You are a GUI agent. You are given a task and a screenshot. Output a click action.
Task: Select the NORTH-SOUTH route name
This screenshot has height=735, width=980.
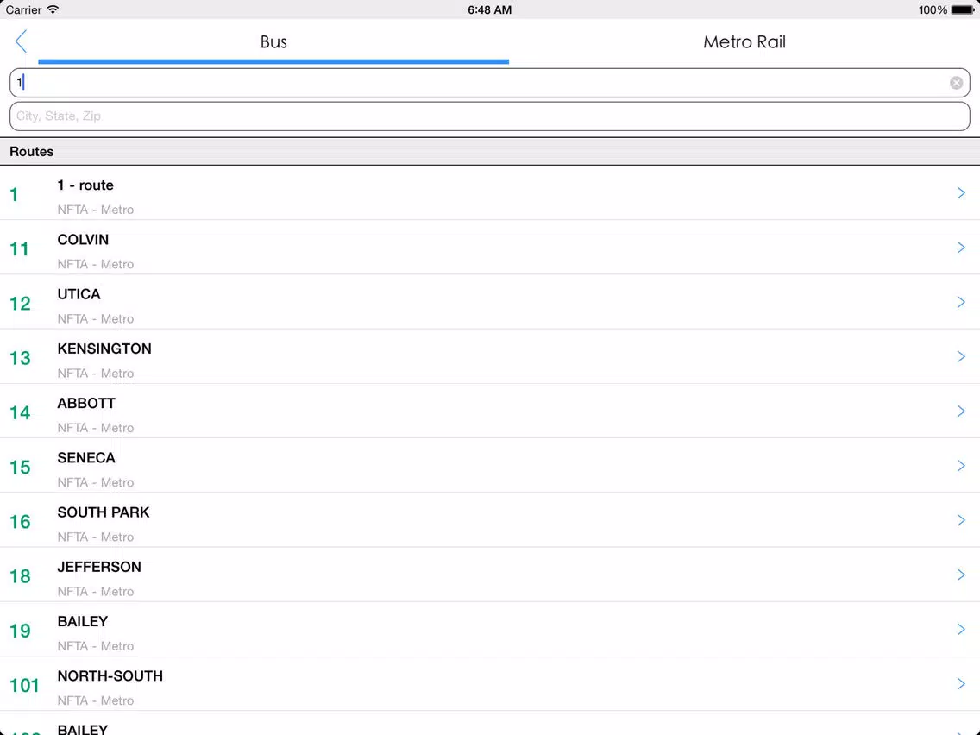coord(110,676)
